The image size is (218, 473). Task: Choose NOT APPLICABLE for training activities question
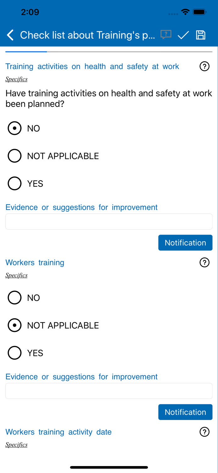point(14,155)
